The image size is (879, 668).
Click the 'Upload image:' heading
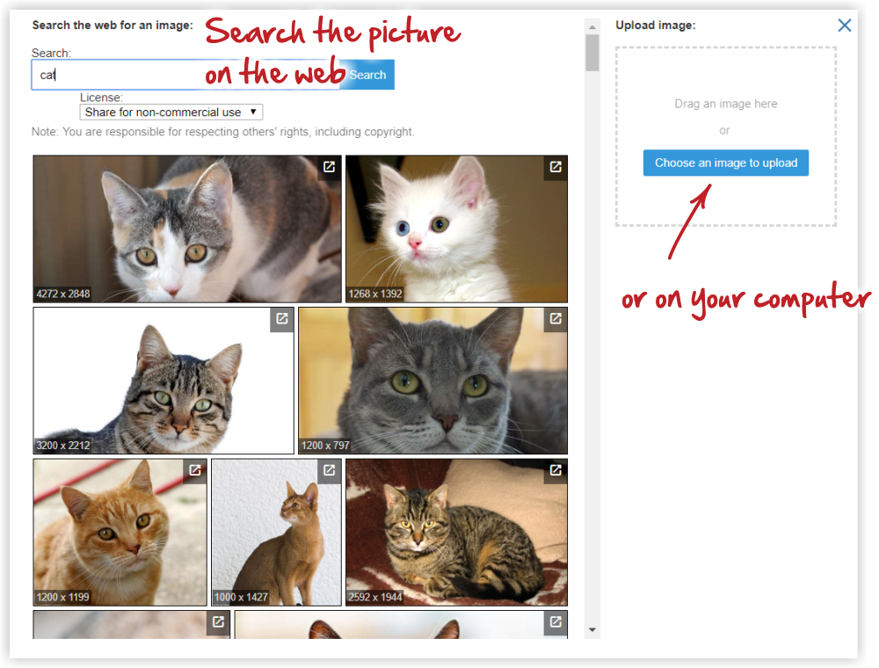[656, 25]
